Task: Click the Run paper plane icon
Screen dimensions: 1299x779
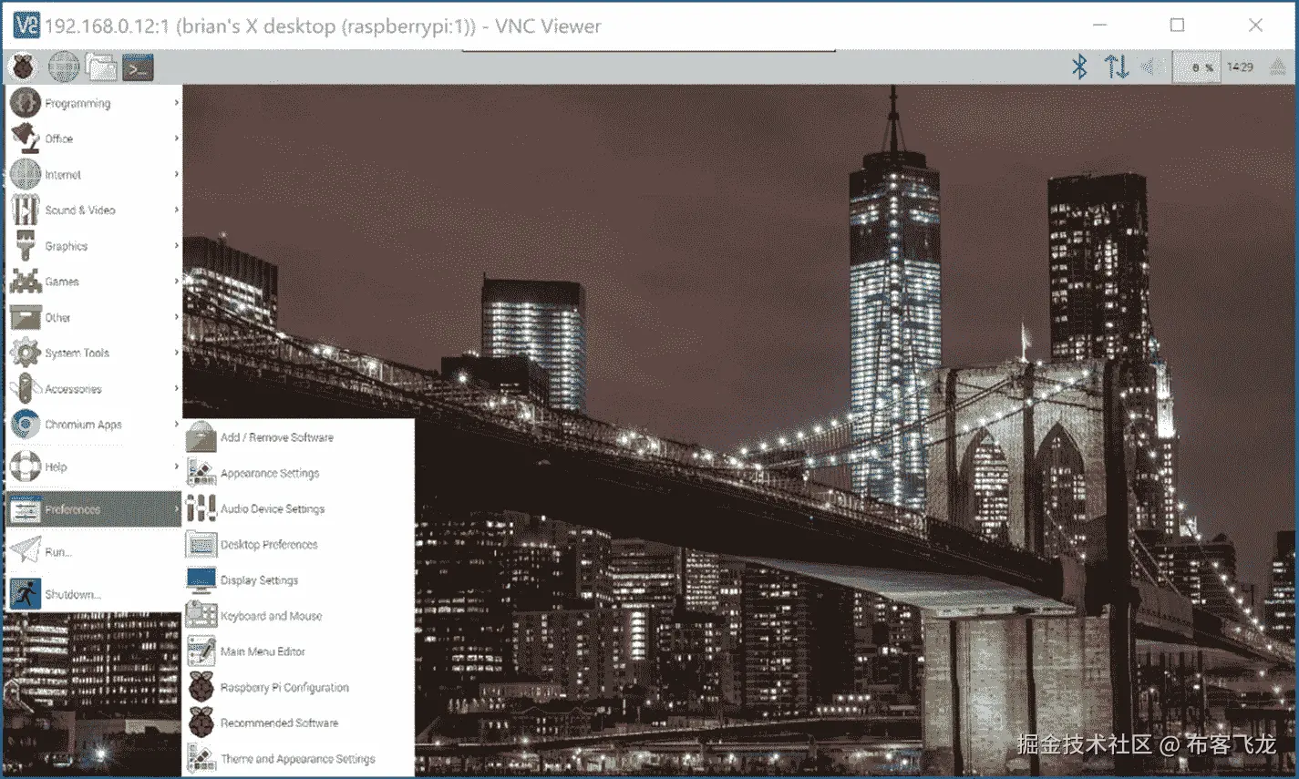Action: [x=26, y=551]
